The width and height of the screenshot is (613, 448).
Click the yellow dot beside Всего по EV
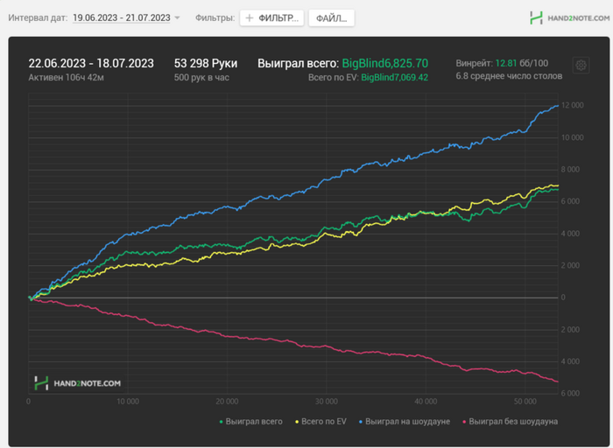coord(297,422)
